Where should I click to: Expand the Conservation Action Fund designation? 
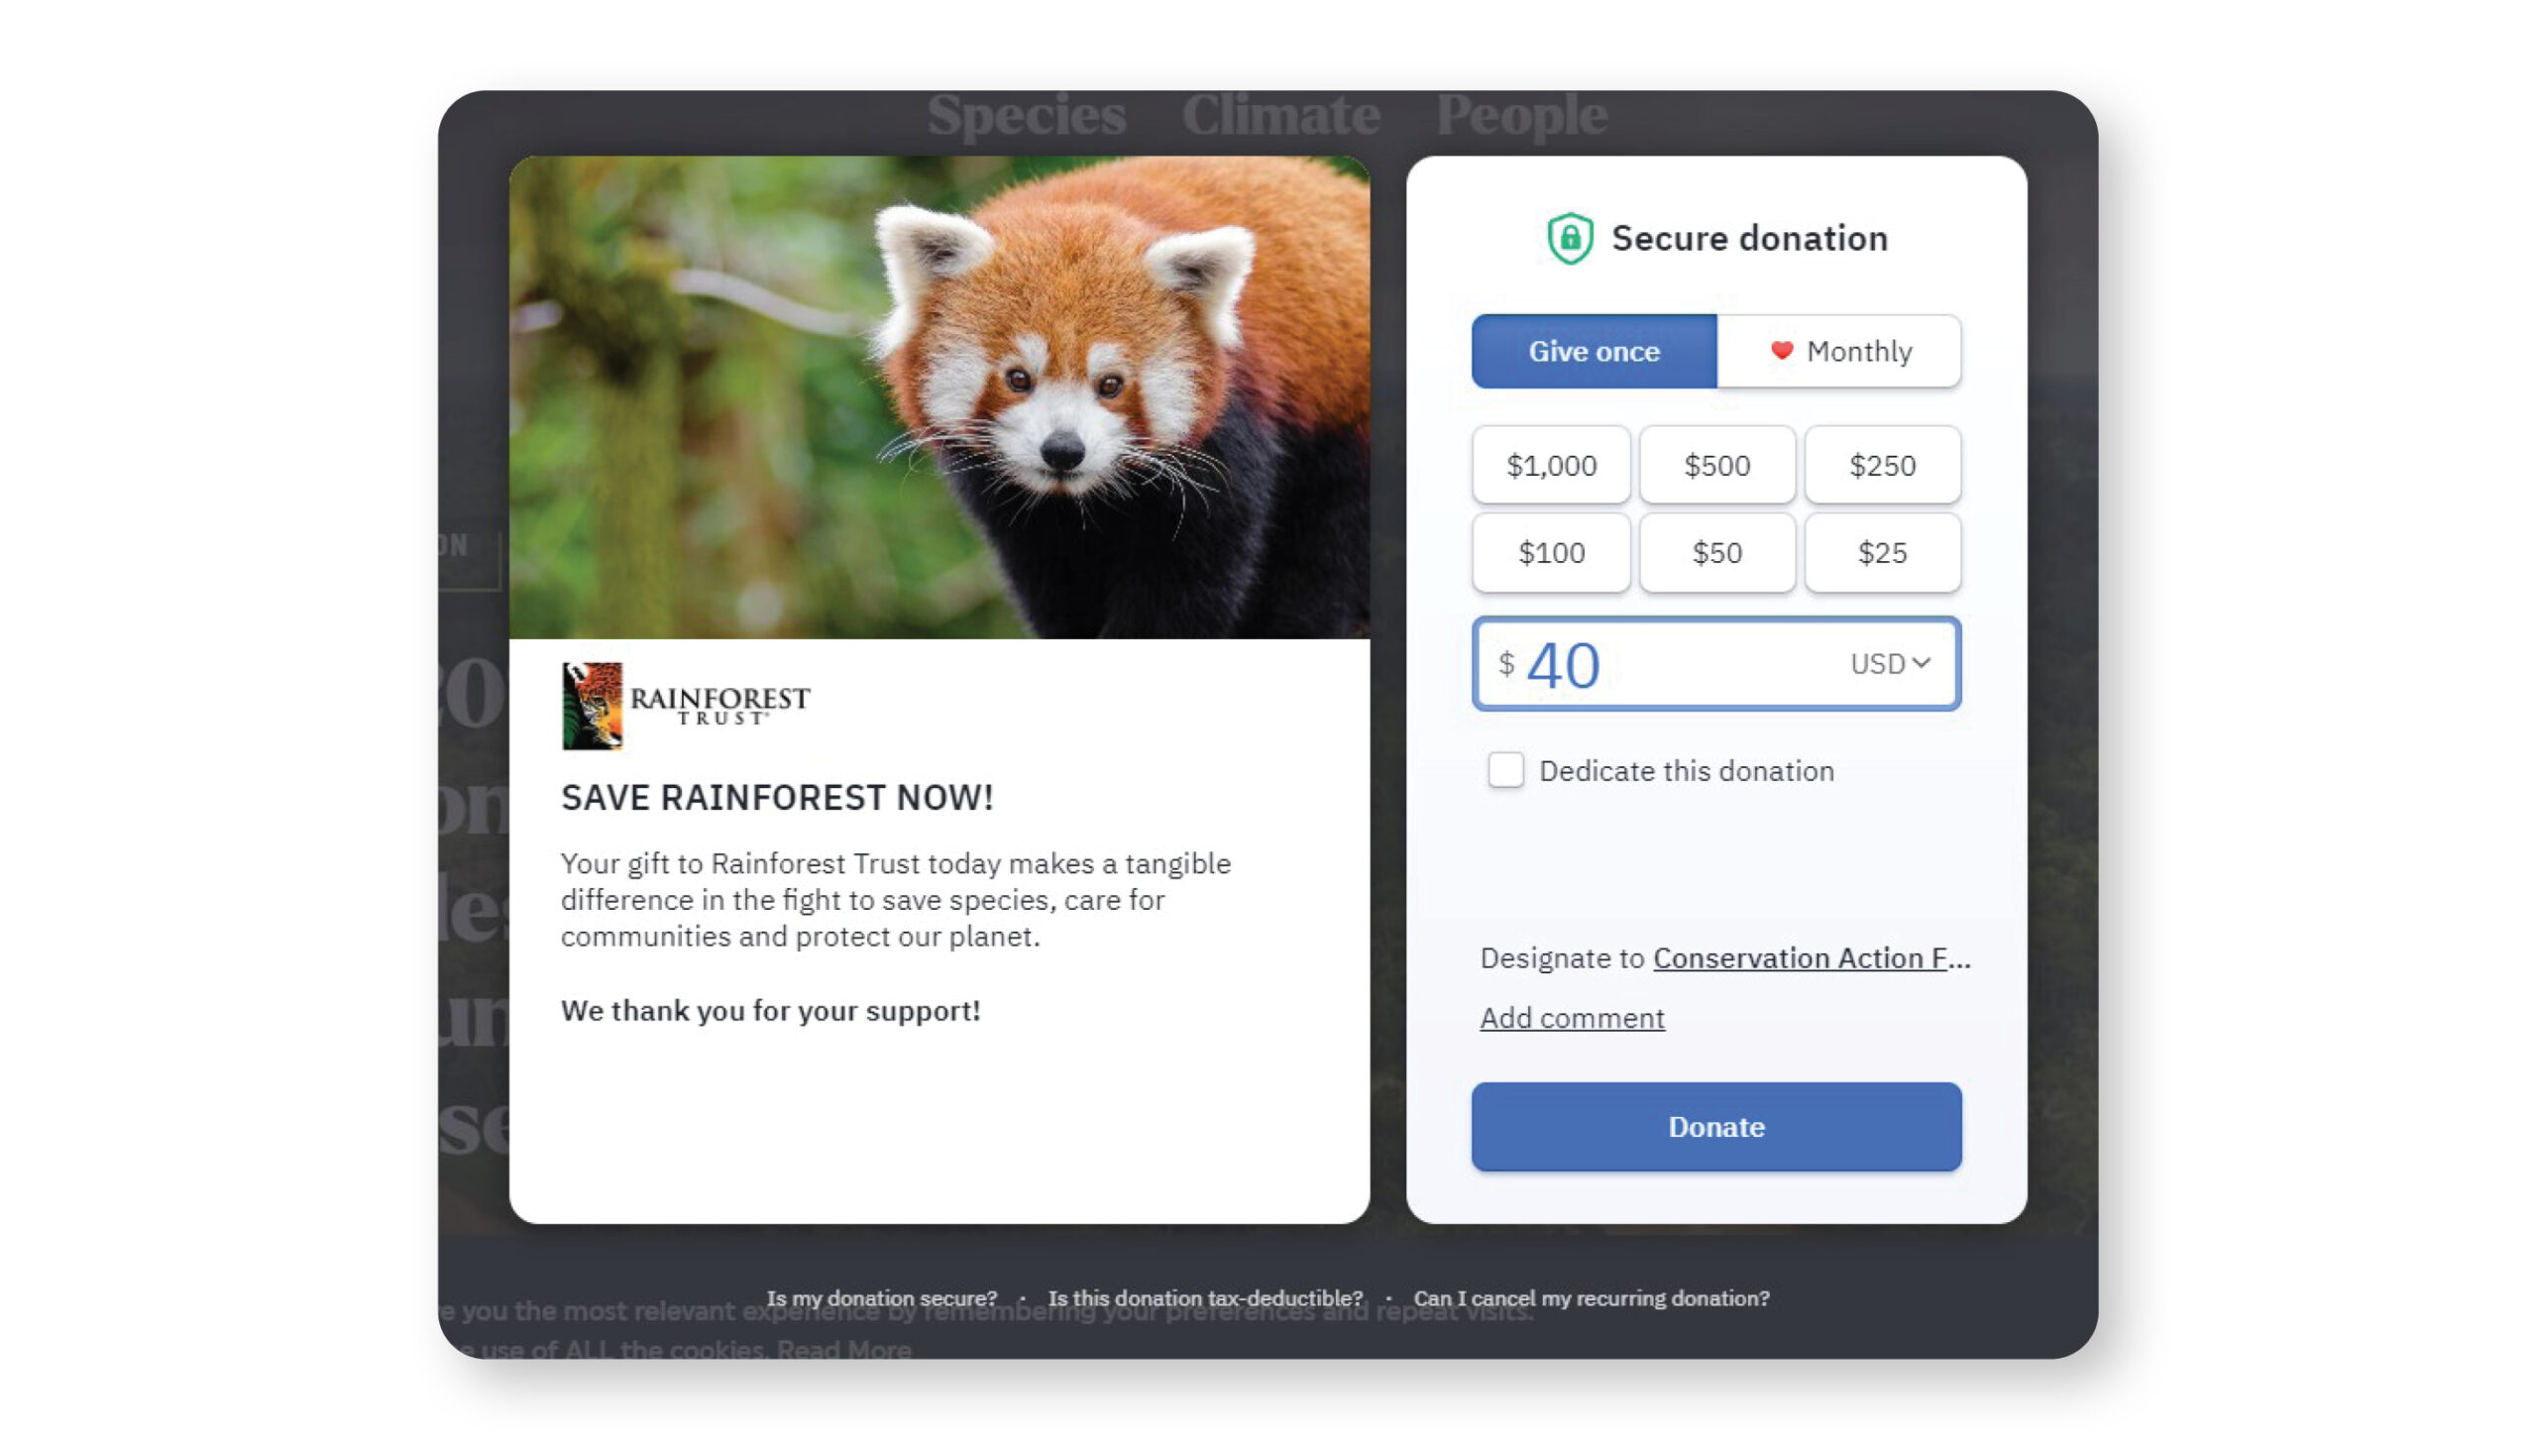click(x=1812, y=958)
